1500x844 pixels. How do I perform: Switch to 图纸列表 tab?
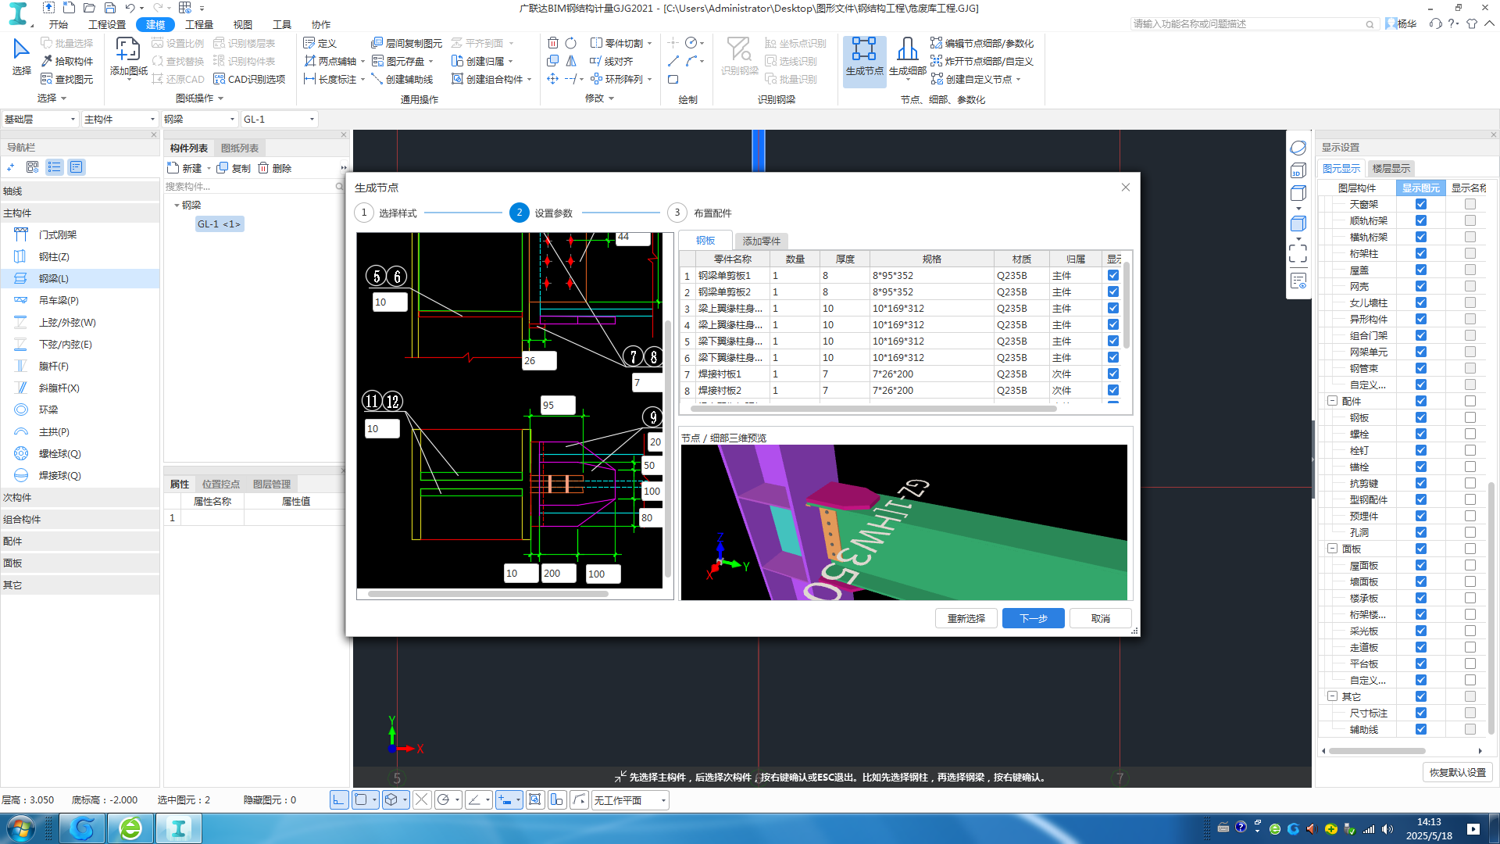[240, 148]
